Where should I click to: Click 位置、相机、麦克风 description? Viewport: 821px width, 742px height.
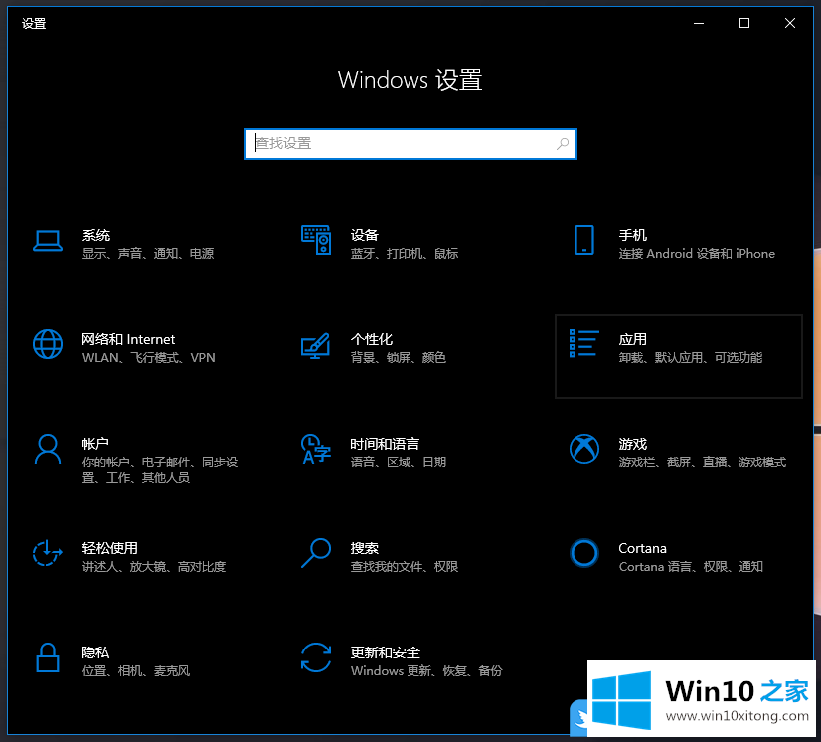135,670
